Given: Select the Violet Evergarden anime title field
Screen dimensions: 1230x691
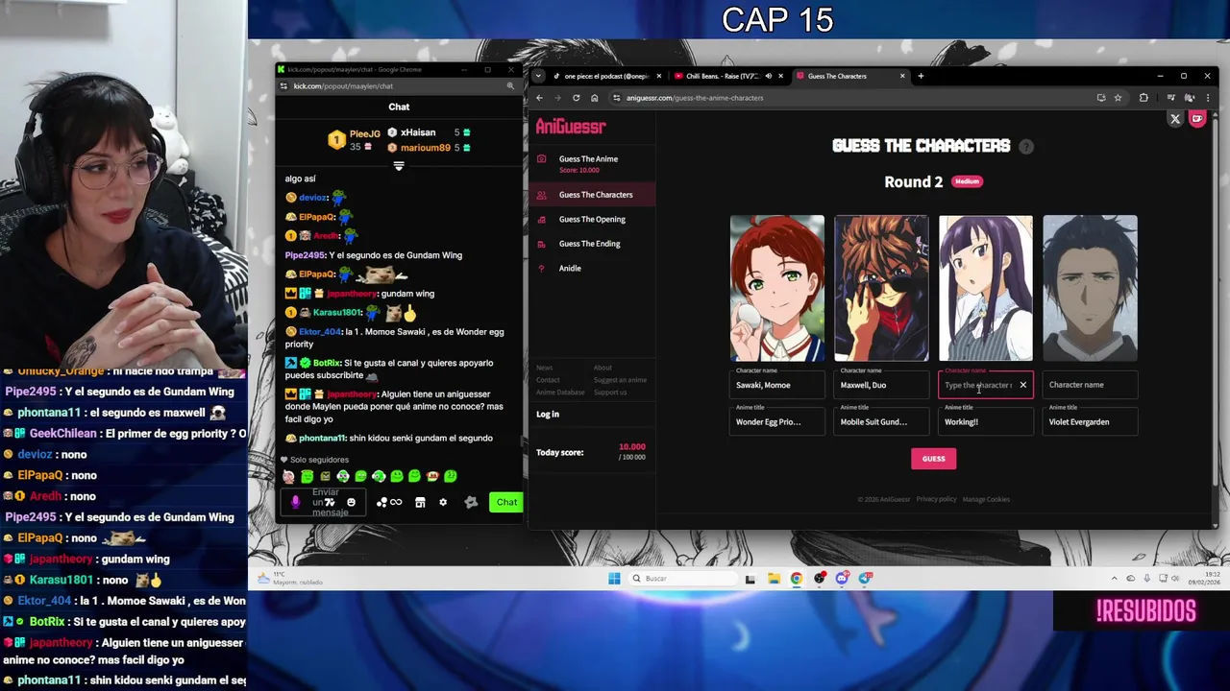Looking at the screenshot, I should 1090,421.
